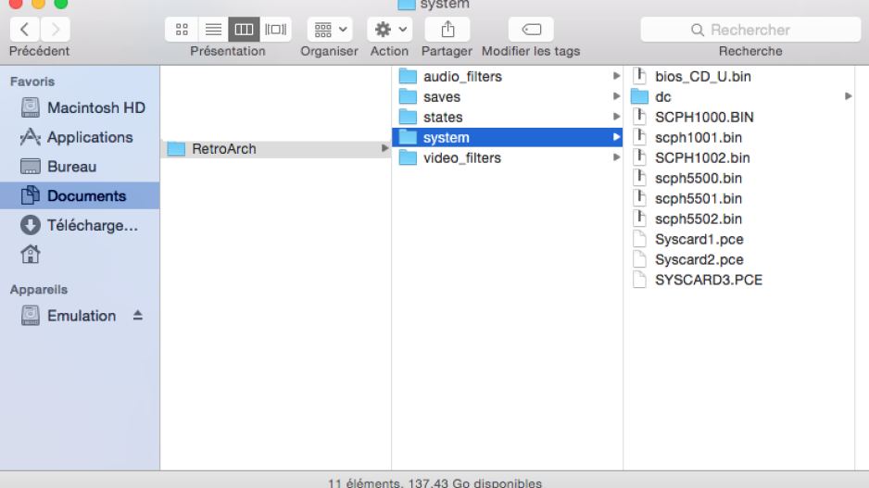Open Applications in the sidebar

pos(80,137)
